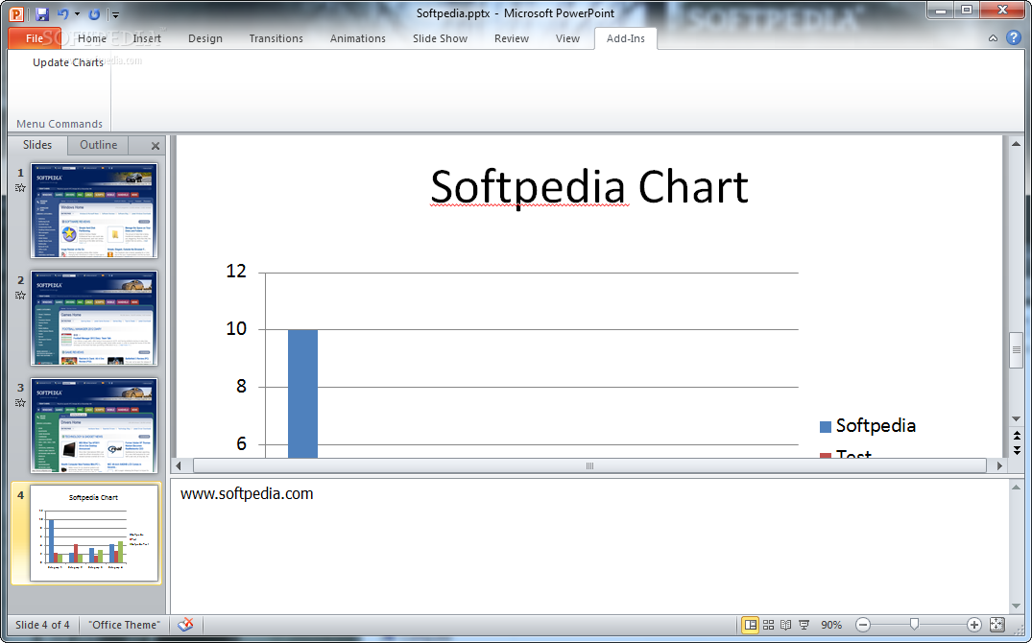Close the Slides/Outline pane
Image resolution: width=1032 pixels, height=643 pixels.
(156, 146)
